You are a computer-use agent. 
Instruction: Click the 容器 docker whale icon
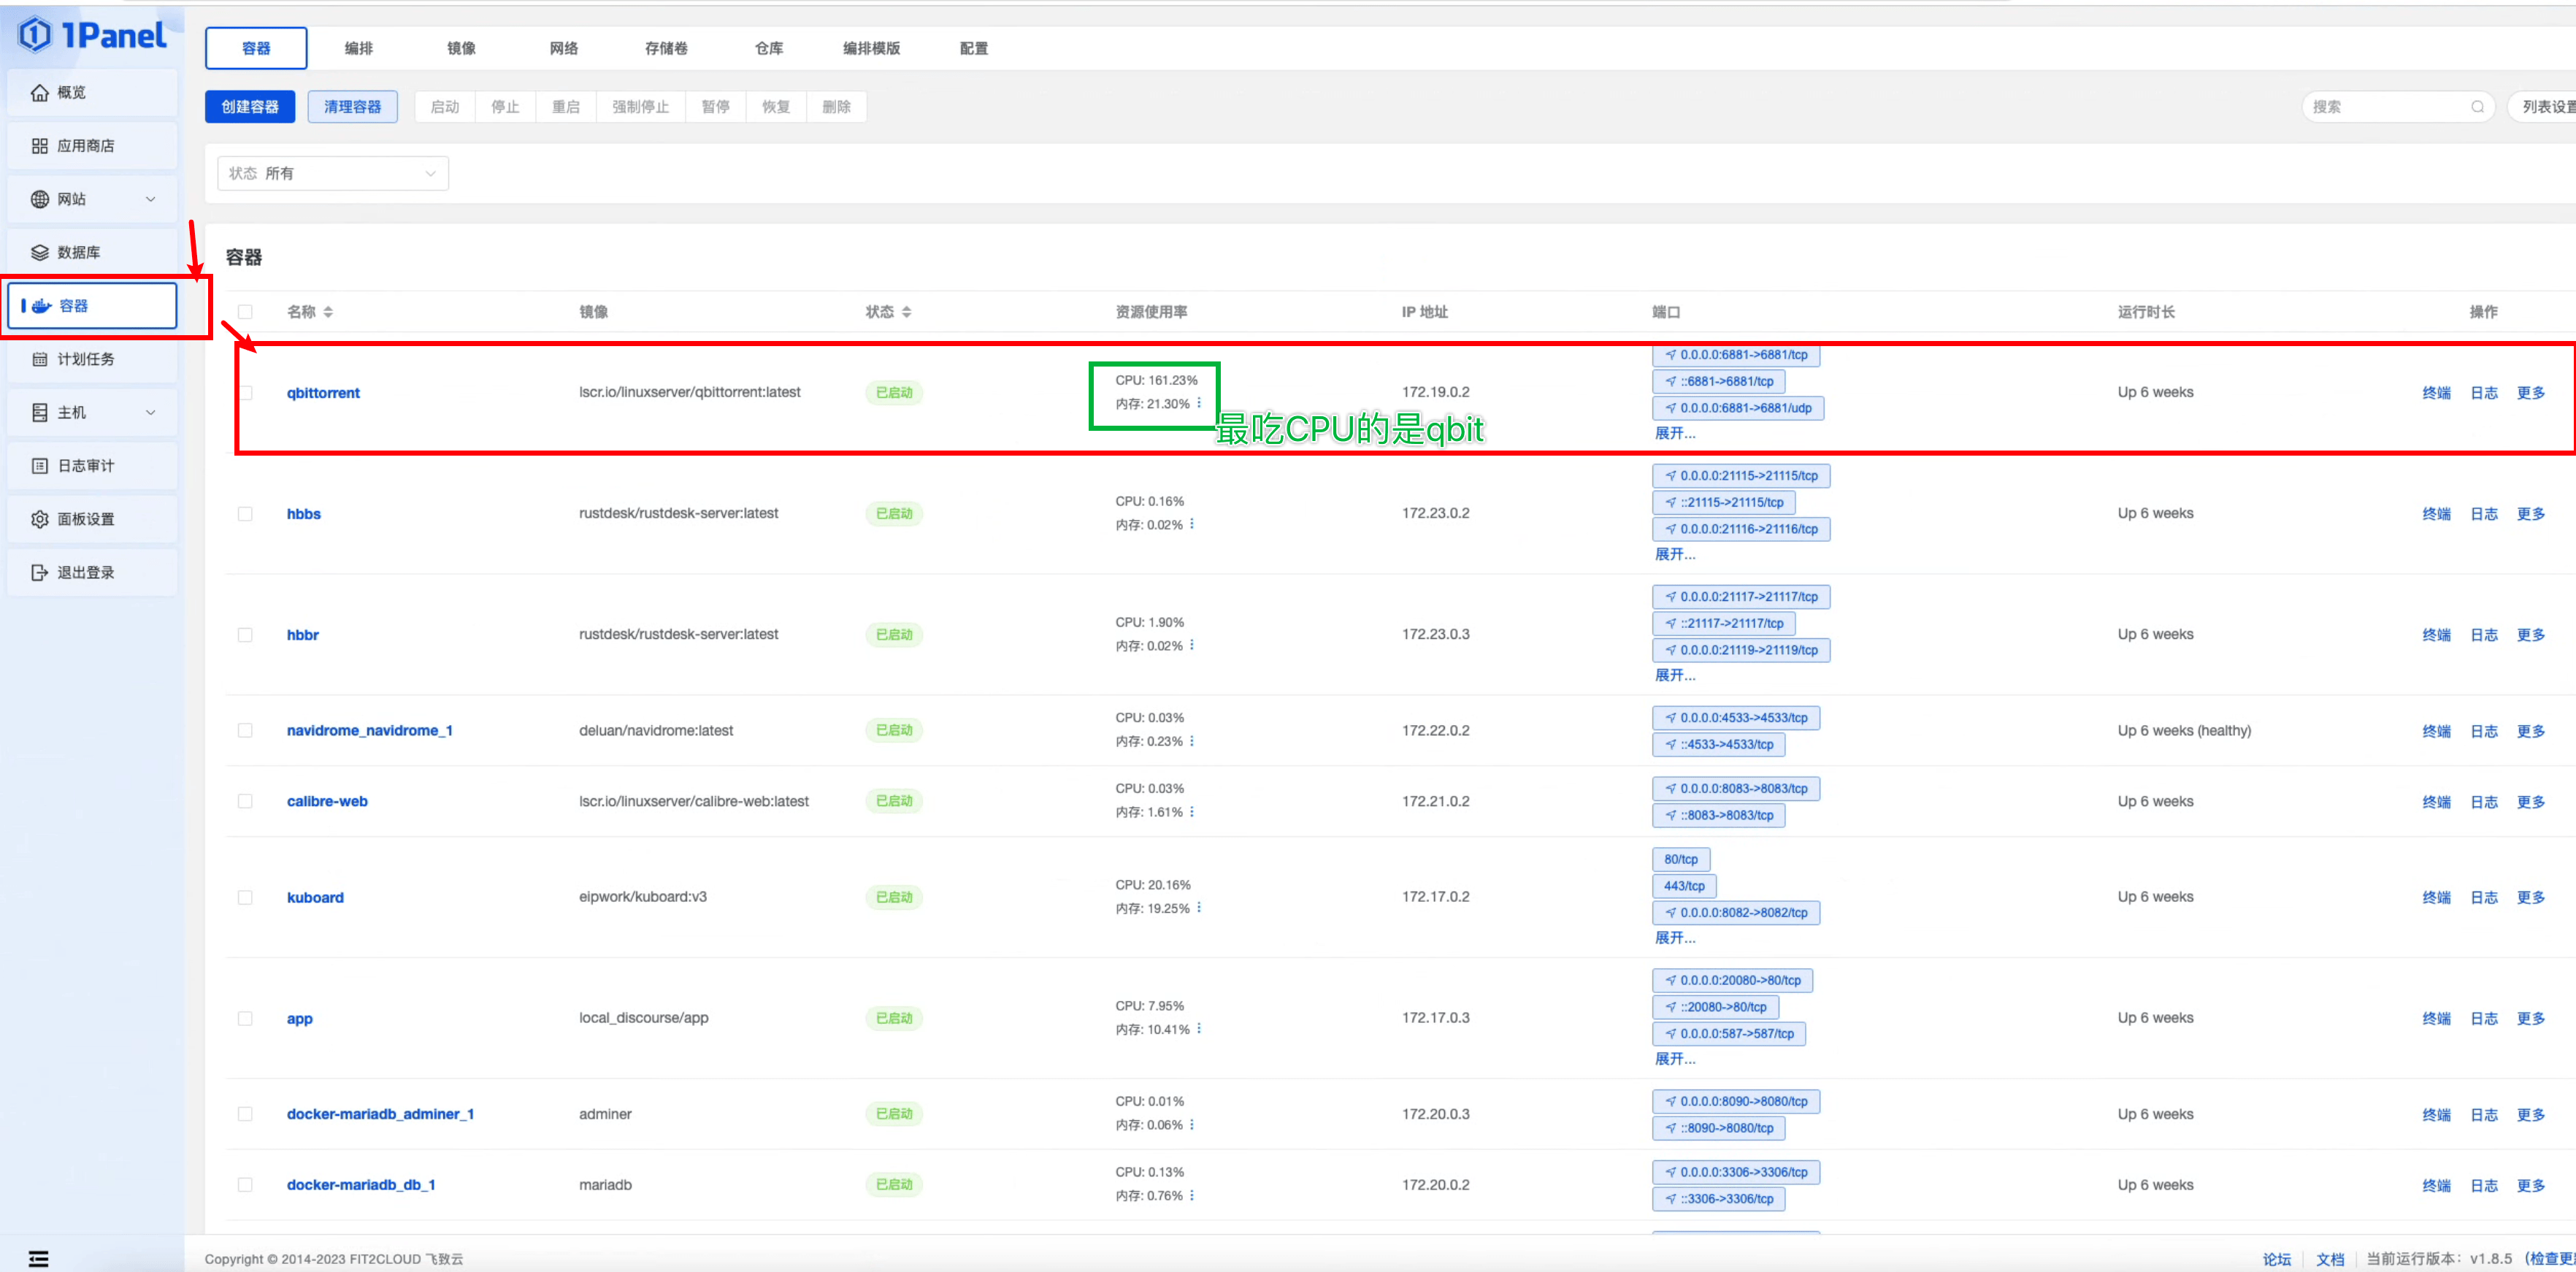coord(41,306)
